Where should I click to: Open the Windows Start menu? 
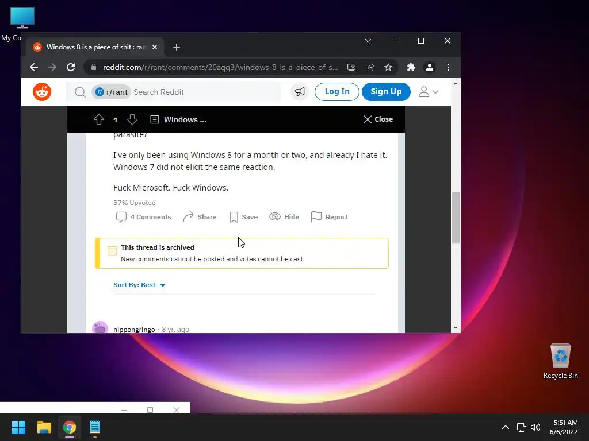(x=18, y=427)
